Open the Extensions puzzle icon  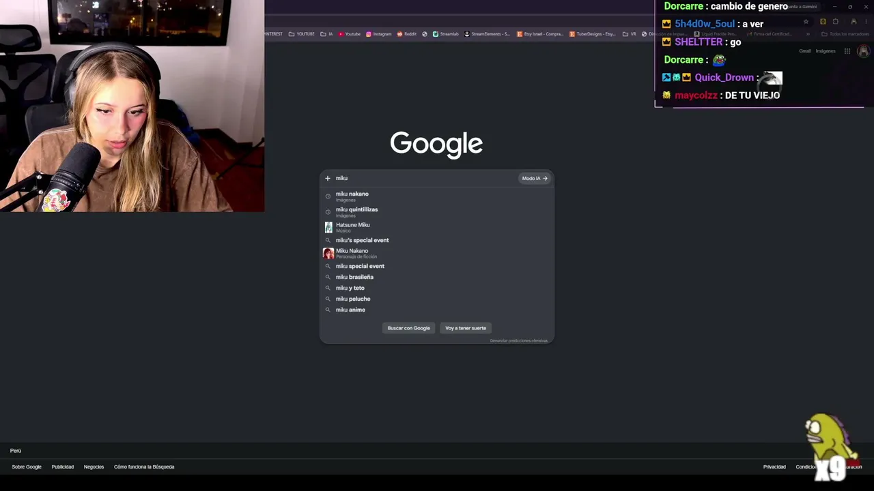click(x=835, y=22)
